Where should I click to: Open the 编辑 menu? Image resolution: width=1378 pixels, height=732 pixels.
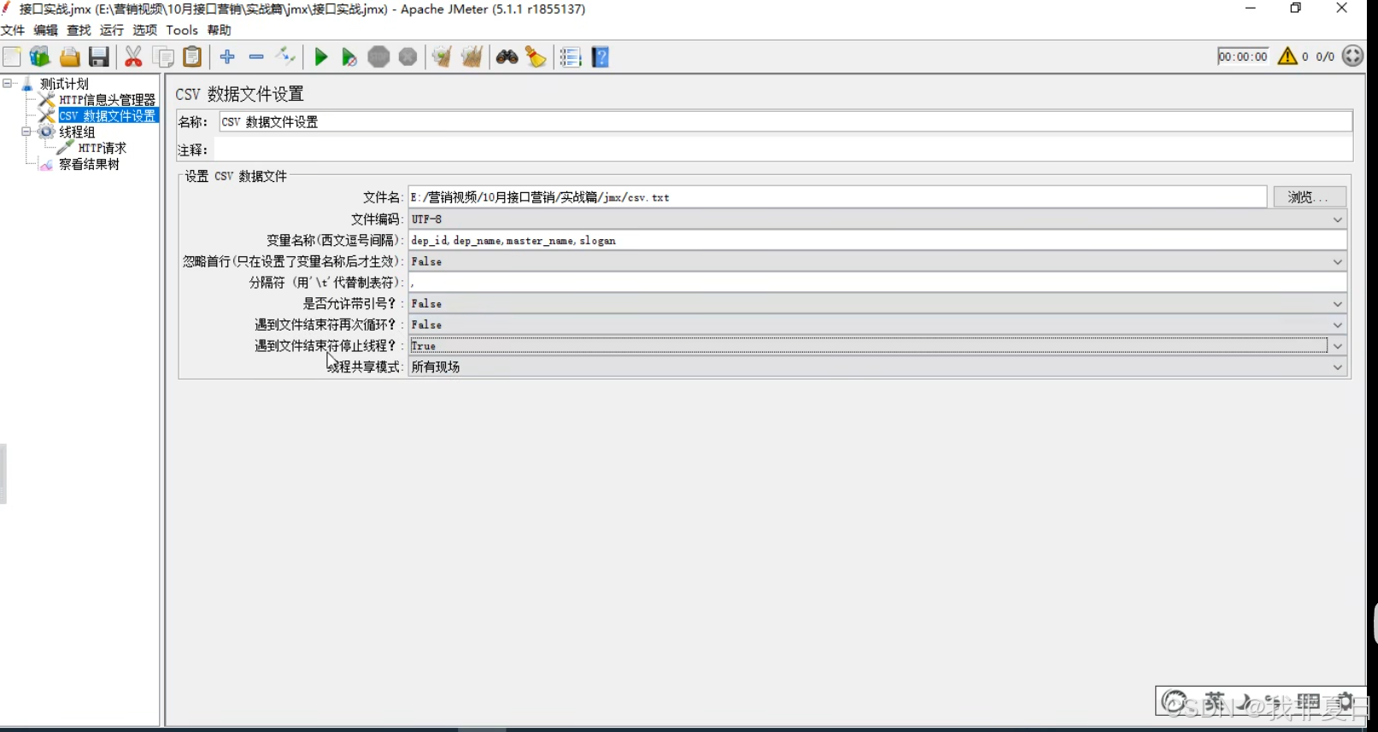[46, 30]
